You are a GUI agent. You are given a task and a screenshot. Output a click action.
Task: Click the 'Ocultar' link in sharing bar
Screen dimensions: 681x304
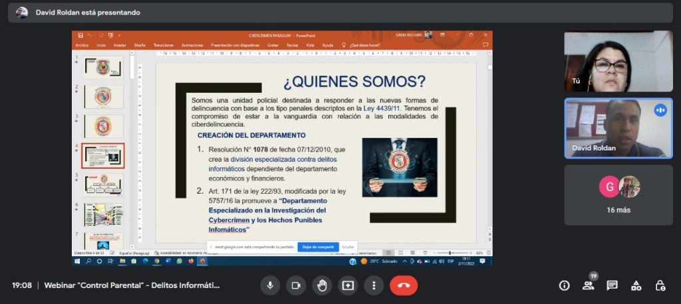[x=348, y=247]
